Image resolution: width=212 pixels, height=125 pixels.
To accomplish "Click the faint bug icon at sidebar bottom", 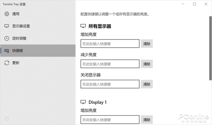I will click(x=7, y=119).
